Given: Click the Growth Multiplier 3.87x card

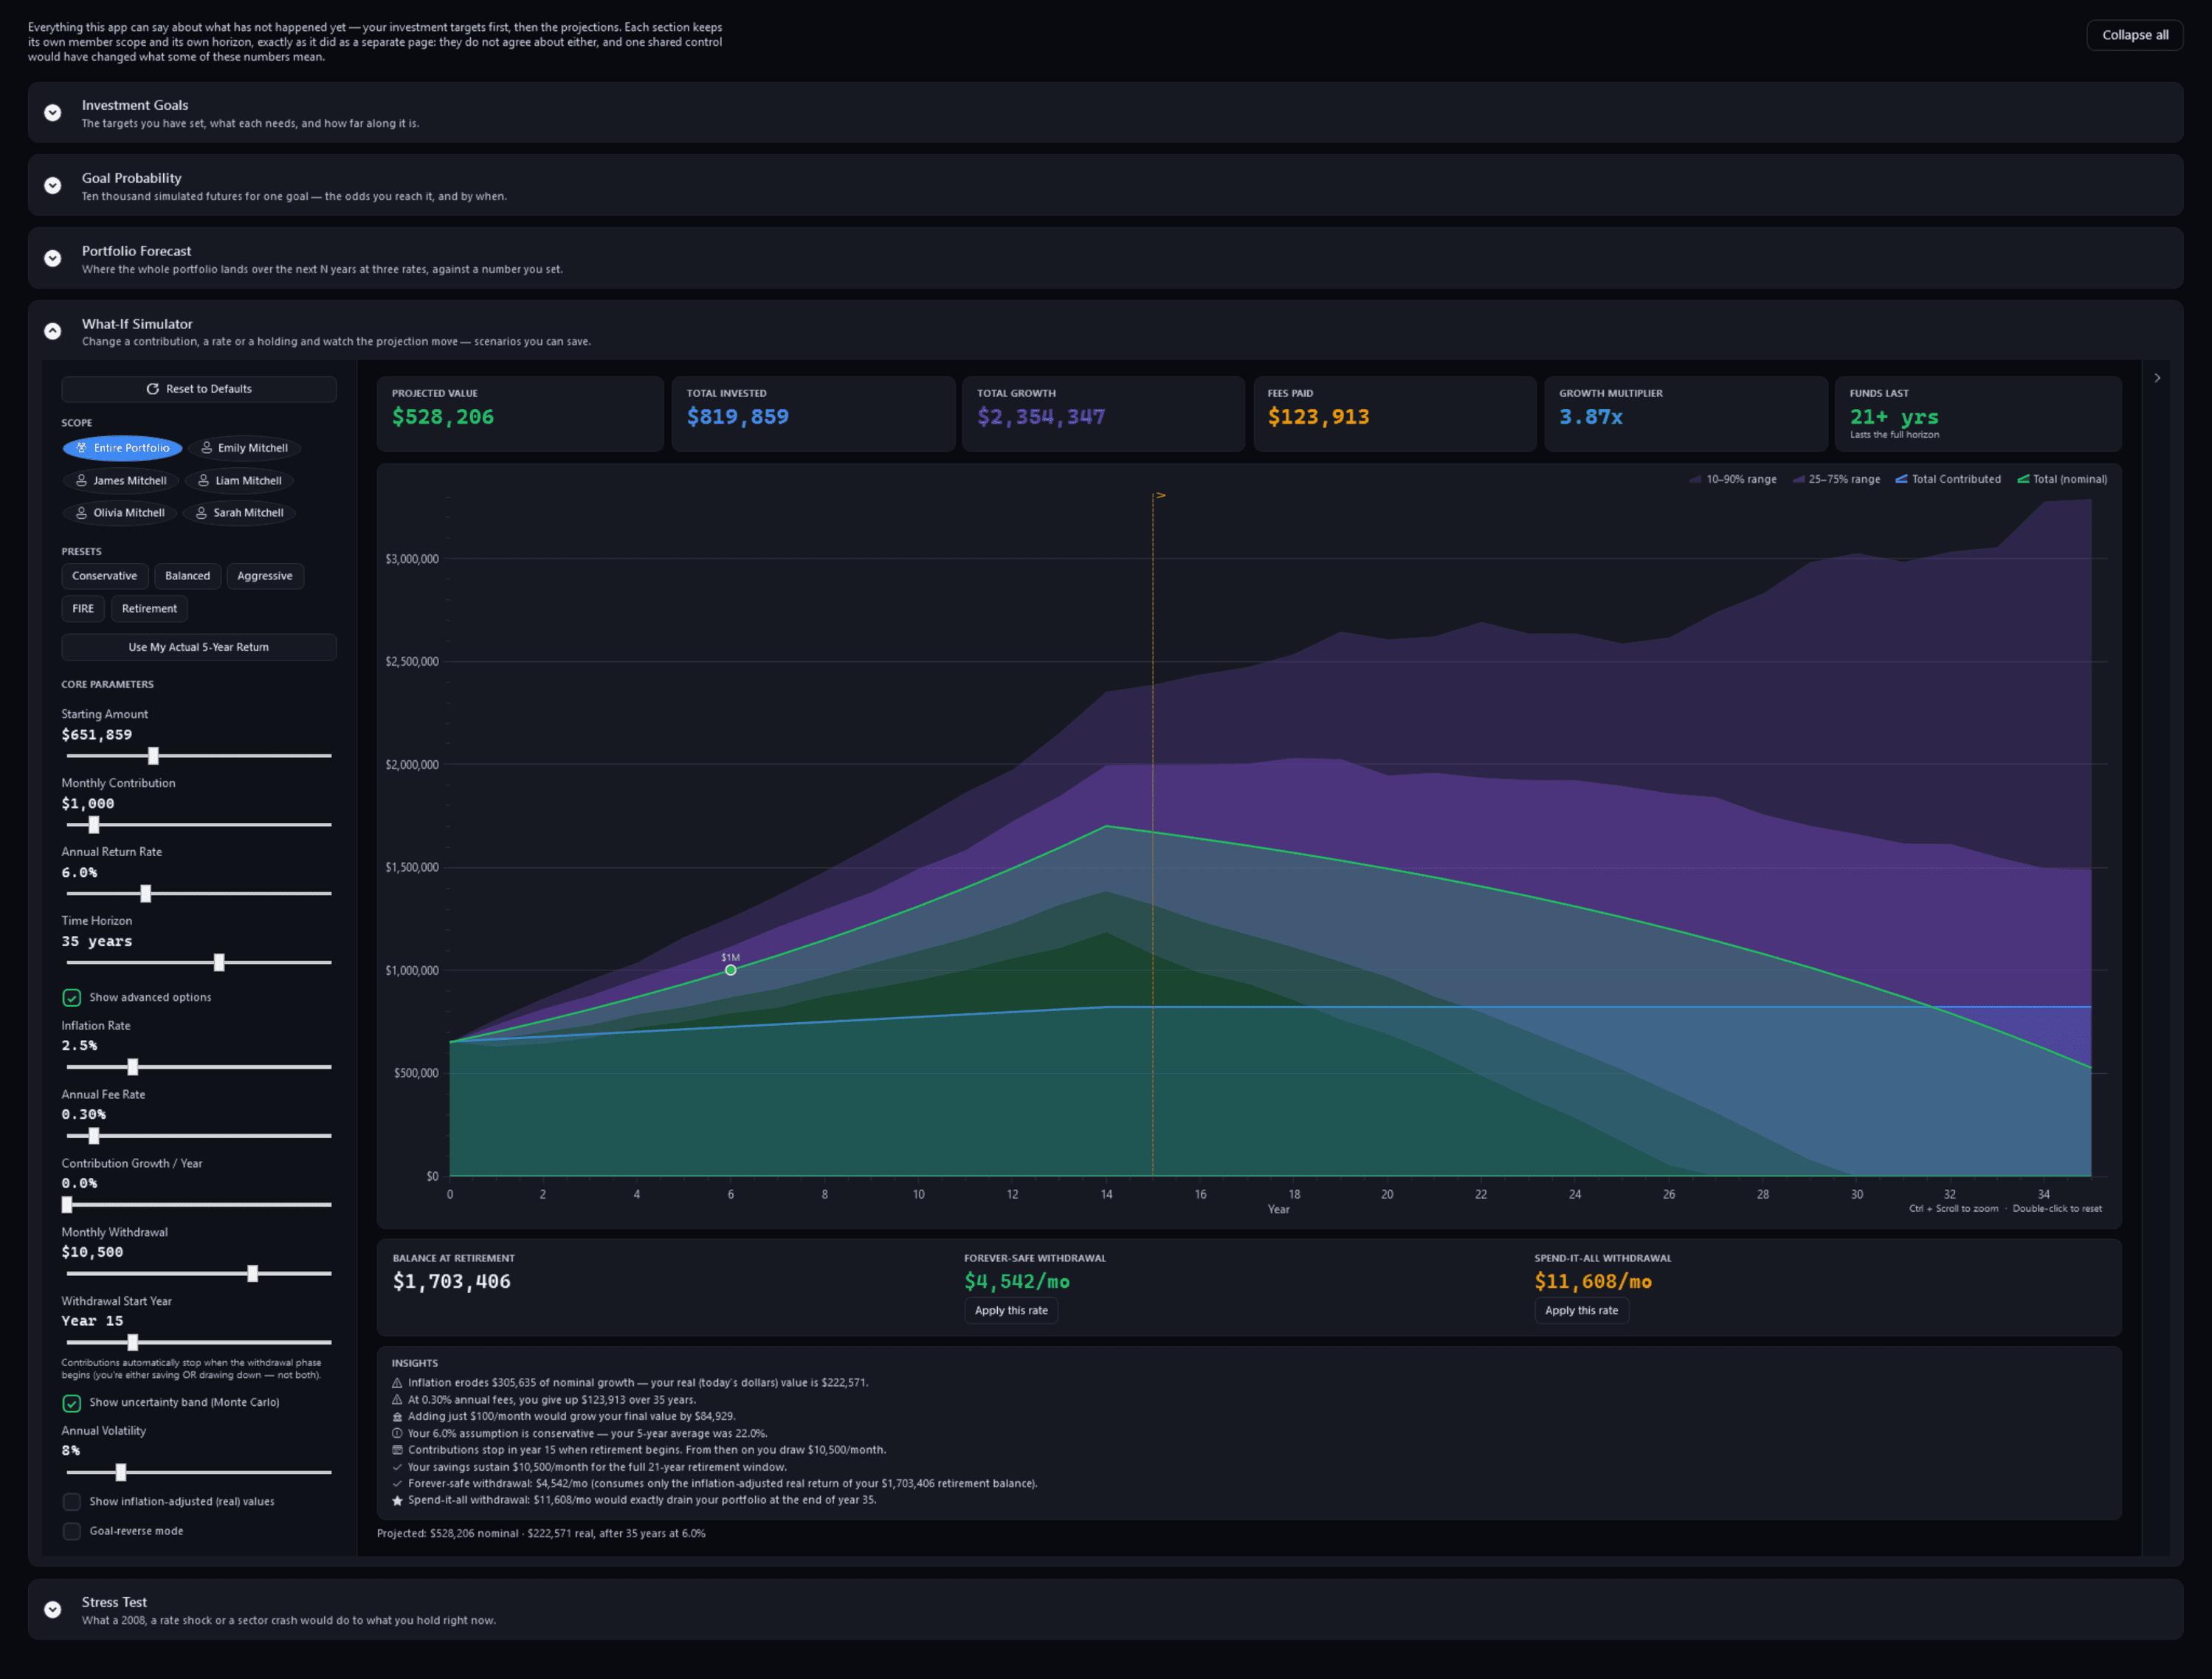Looking at the screenshot, I should (x=1685, y=414).
